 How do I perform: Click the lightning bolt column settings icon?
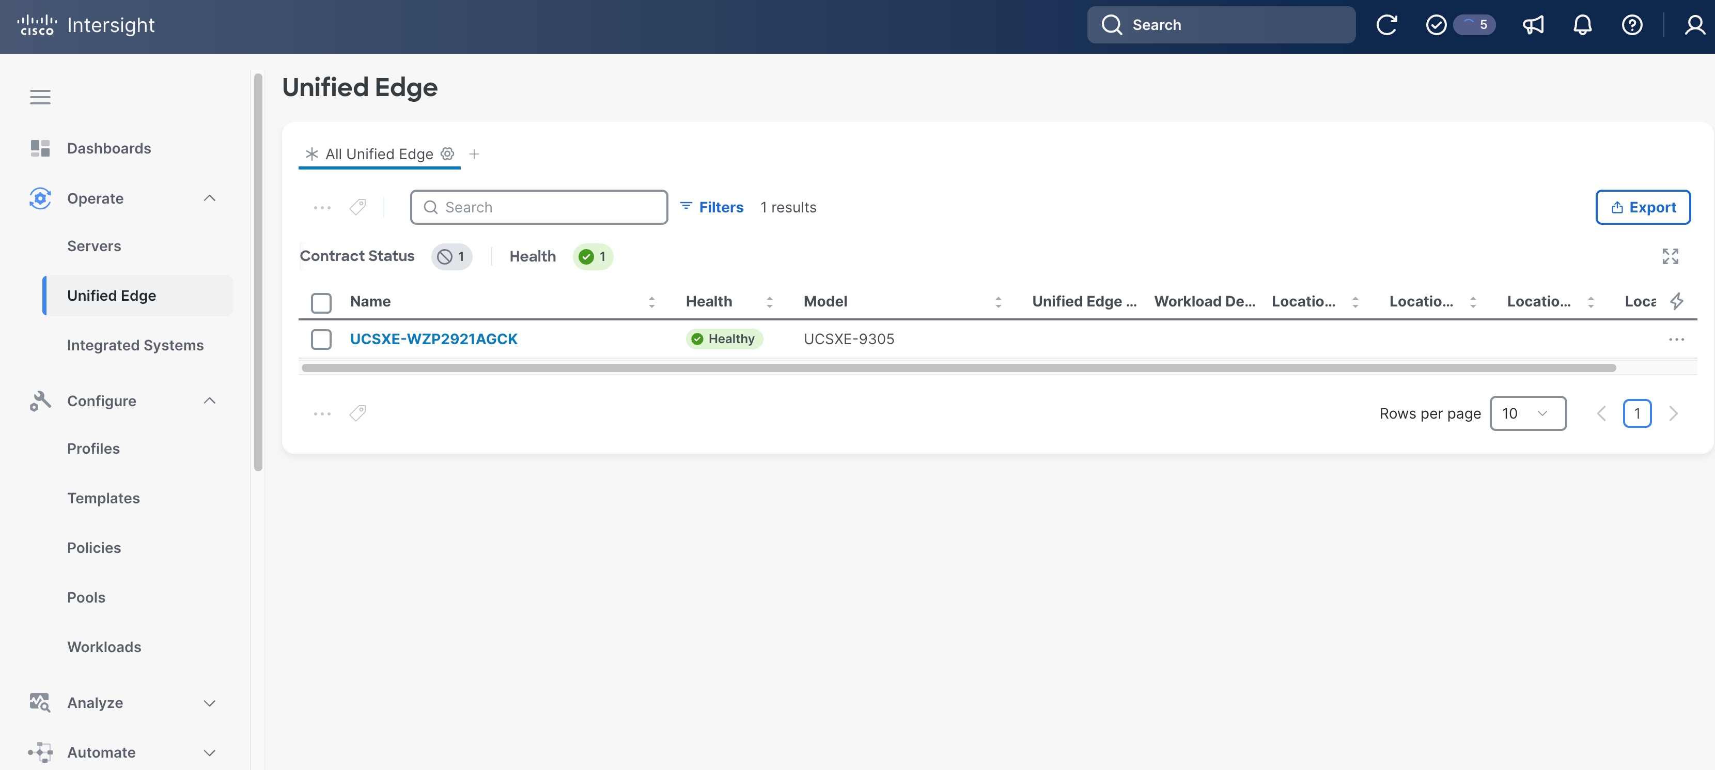coord(1676,301)
